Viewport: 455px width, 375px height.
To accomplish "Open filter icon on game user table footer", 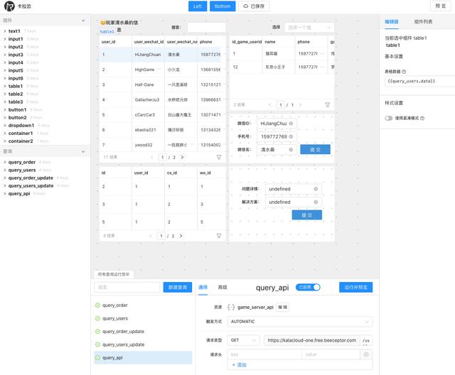I will point(327,104).
